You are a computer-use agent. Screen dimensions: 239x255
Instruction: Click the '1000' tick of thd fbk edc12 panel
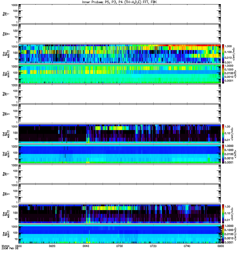pyautogui.click(x=14, y=127)
